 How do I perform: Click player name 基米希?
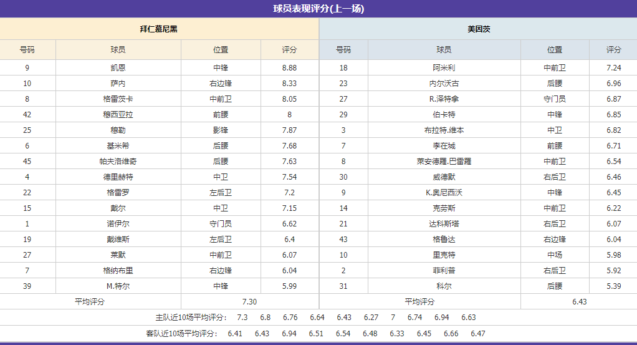point(118,145)
